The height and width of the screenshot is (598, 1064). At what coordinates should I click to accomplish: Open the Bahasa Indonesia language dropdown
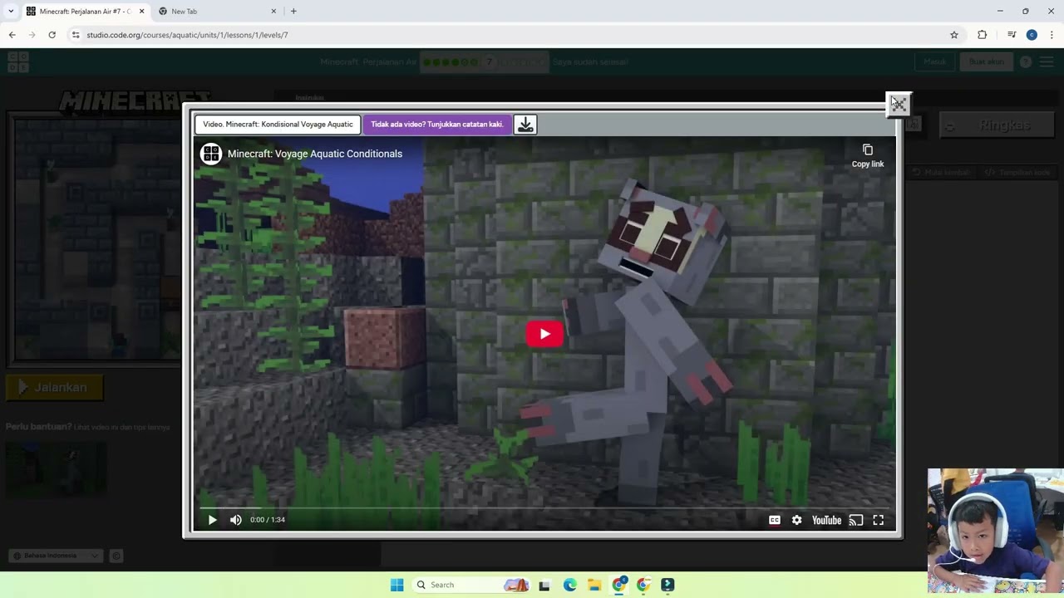tap(55, 556)
